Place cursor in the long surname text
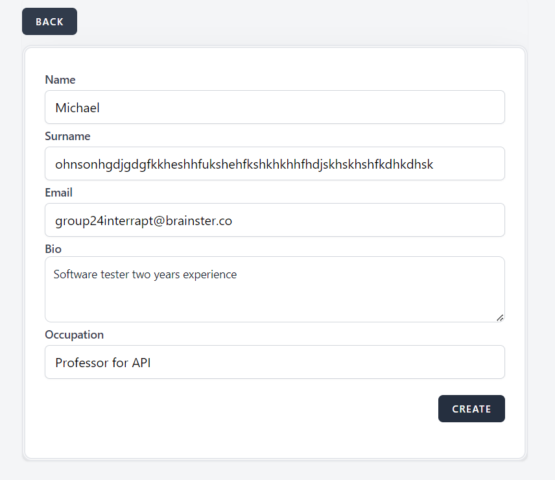This screenshot has height=480, width=555. coord(244,164)
